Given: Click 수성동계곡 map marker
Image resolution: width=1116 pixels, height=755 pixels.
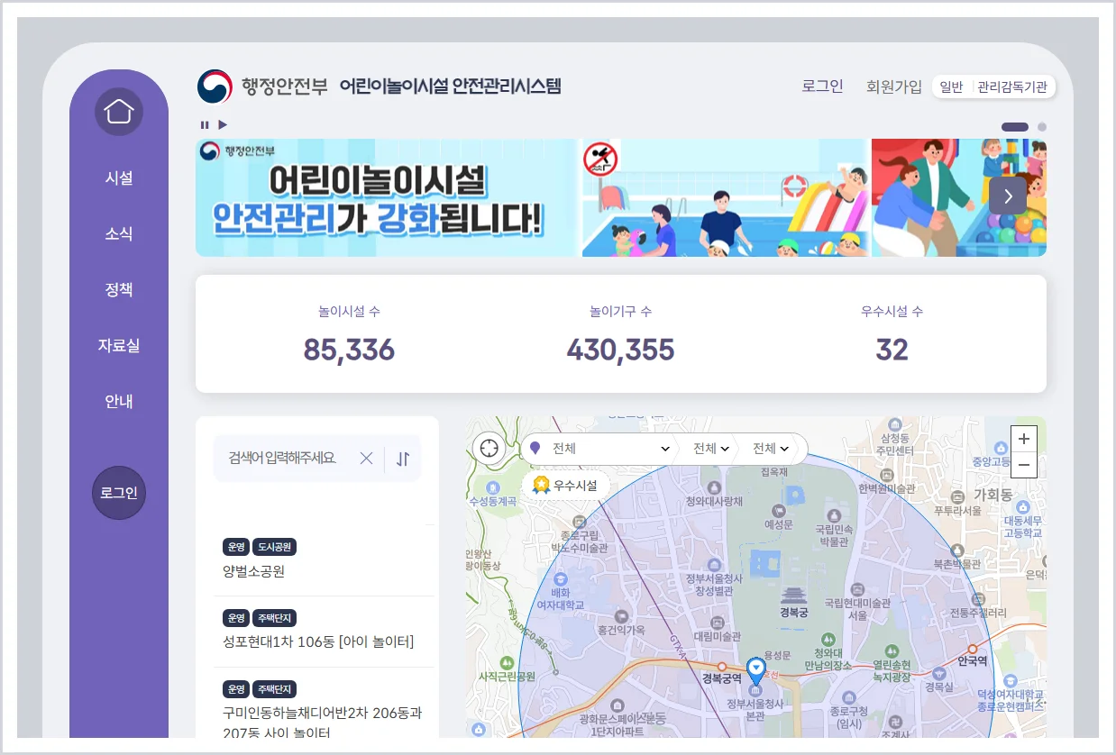Looking at the screenshot, I should pyautogui.click(x=491, y=487).
